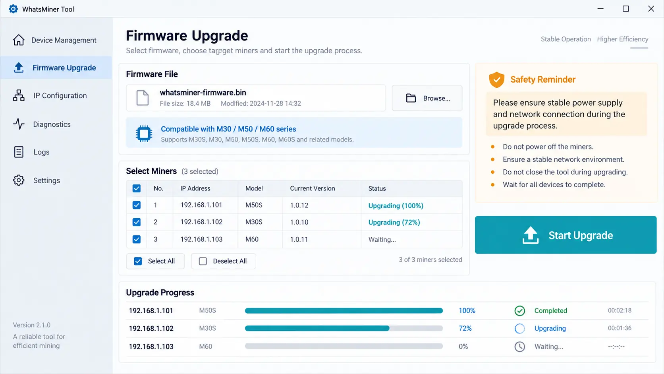The image size is (664, 374).
Task: Click the folder icon in Browse button
Action: (x=411, y=98)
